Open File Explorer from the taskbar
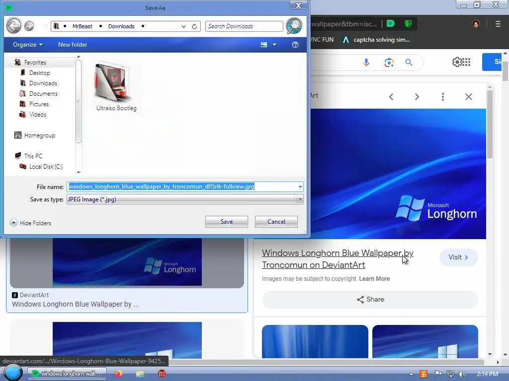 point(140,374)
